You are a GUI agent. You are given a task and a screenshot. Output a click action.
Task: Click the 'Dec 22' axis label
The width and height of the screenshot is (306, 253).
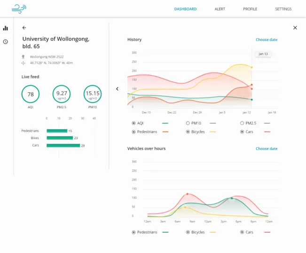point(172,112)
